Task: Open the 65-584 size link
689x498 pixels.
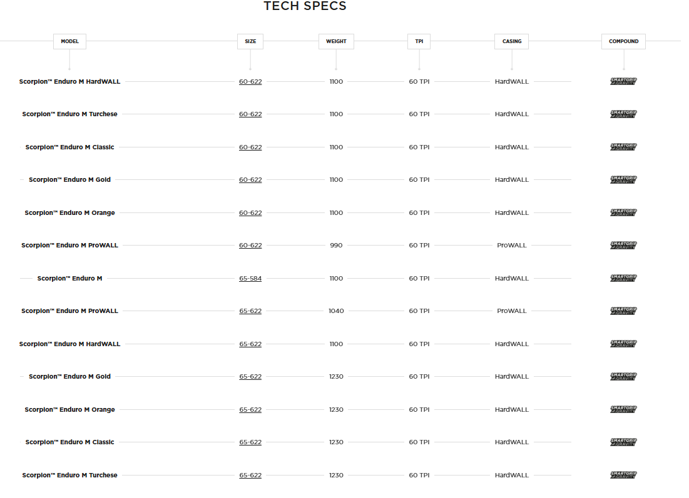Action: [250, 279]
